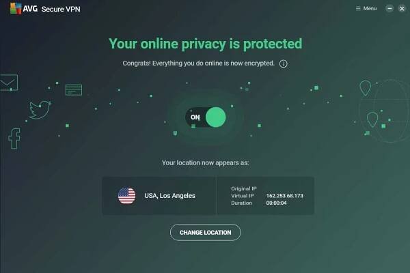The height and width of the screenshot is (273, 410).
Task: Click the info icon beside encrypted message
Action: pos(283,63)
